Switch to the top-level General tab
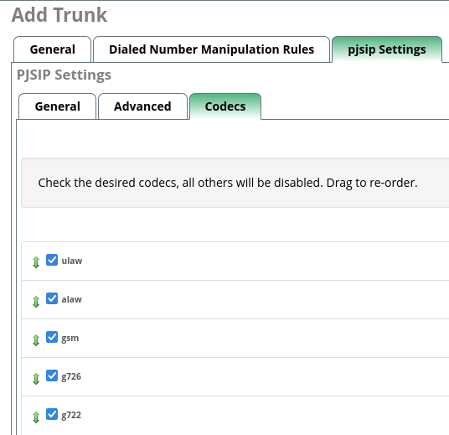 pyautogui.click(x=53, y=49)
